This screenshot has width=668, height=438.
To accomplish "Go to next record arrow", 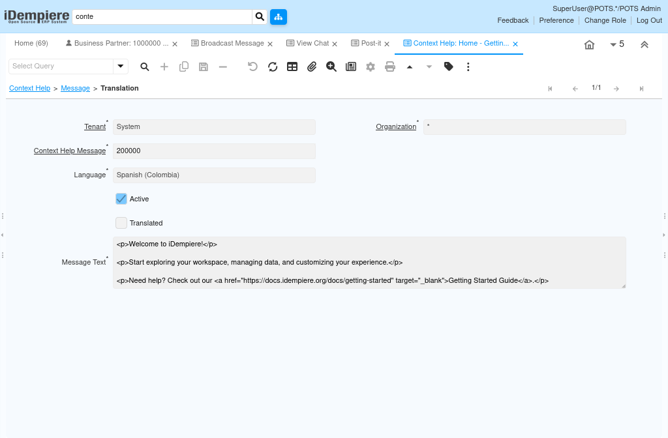I will point(616,89).
